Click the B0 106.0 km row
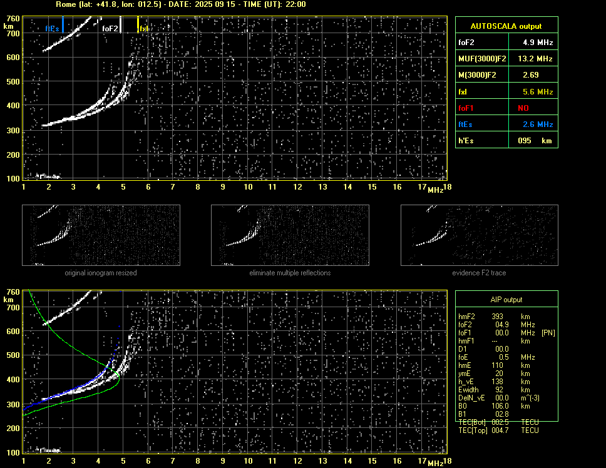The height and width of the screenshot is (468, 606). coord(494,406)
